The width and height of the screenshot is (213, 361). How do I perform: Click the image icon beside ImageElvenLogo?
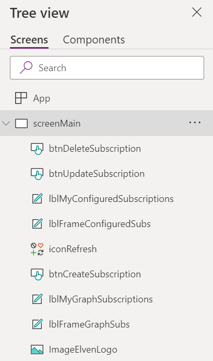pyautogui.click(x=37, y=349)
